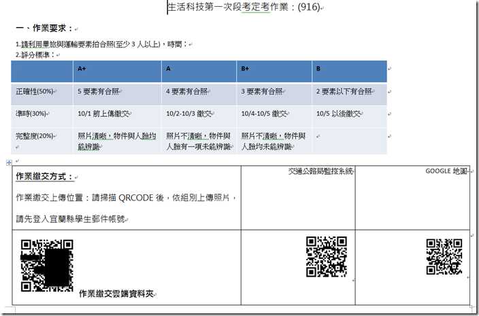Click the table move handle icon

[x=9, y=163]
